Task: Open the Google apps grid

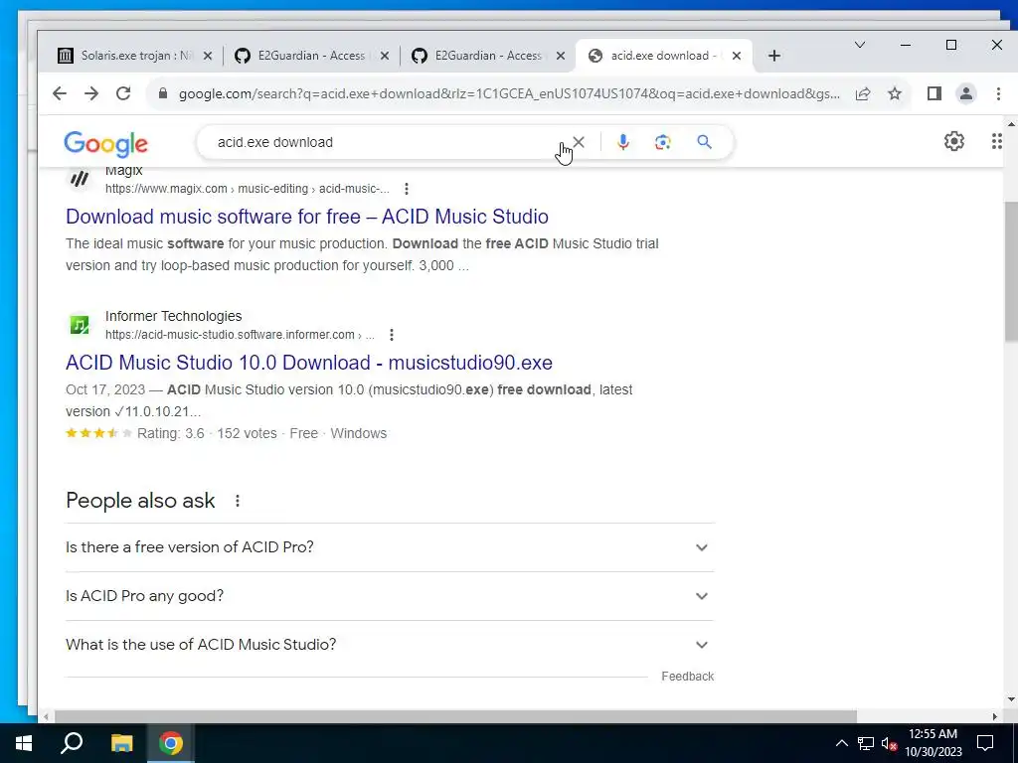Action: pos(996,141)
